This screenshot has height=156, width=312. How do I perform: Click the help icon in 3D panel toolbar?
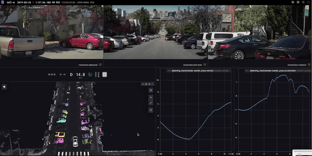pyautogui.click(x=146, y=84)
